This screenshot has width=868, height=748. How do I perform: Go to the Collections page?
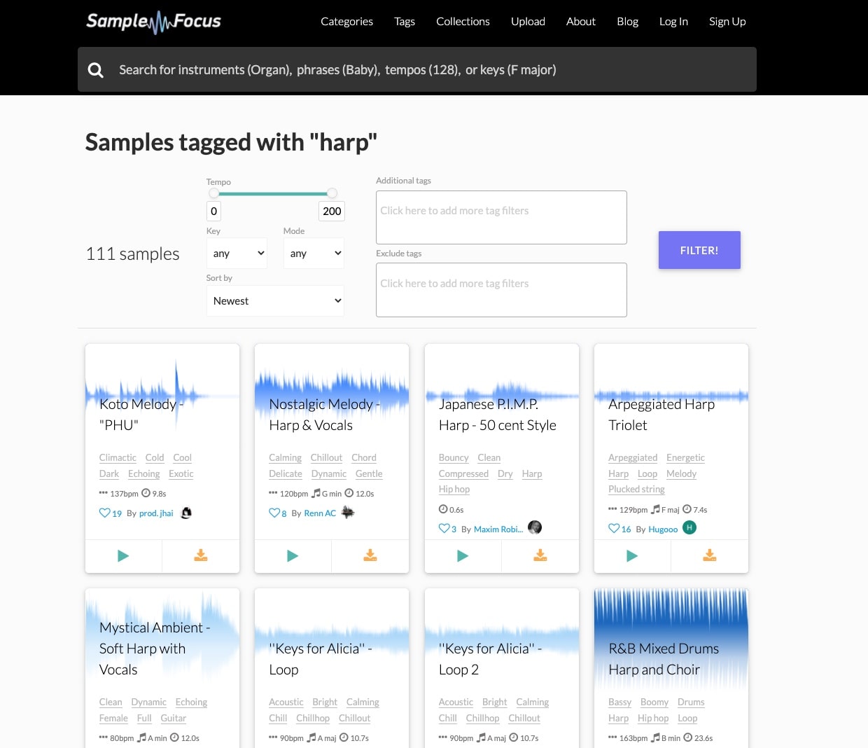tap(463, 21)
